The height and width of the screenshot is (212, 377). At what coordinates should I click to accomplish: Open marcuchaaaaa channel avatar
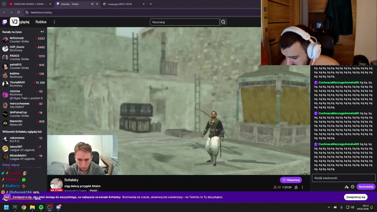click(5, 105)
